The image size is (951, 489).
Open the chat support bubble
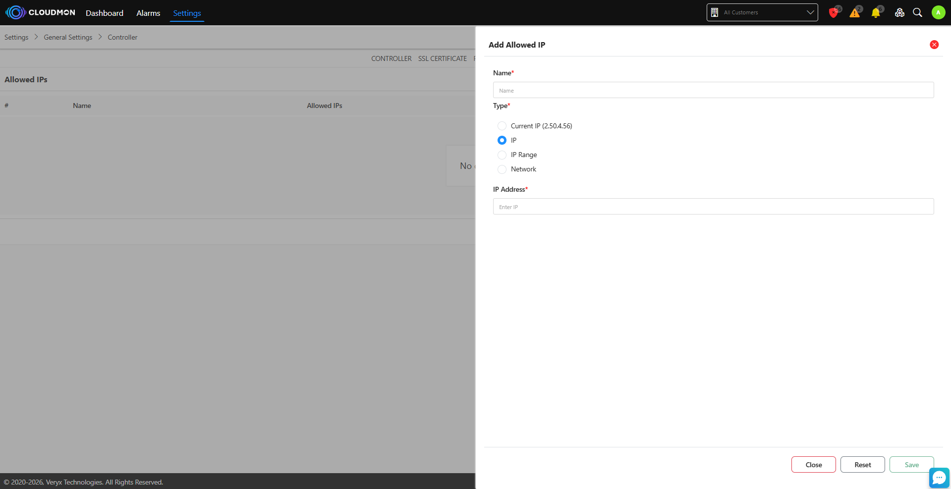click(x=939, y=478)
